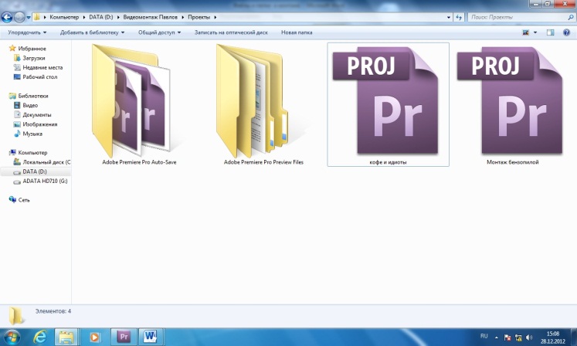Select Сеть in navigation pane
Screen dimensions: 577x346
click(x=23, y=200)
